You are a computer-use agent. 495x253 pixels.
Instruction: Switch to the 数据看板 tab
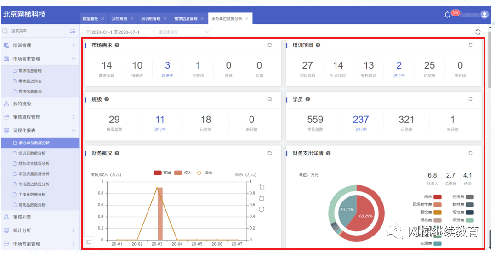(90, 19)
